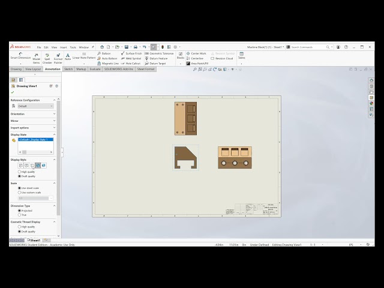384x288 pixels.
Task: Select Shaded With Edges display style
Action: [38, 166]
